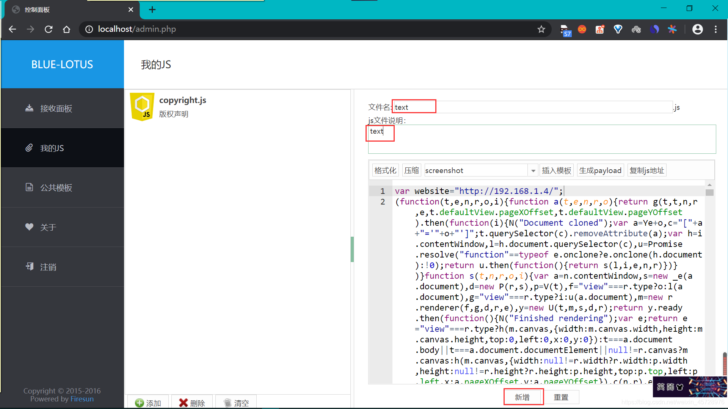Screen dimensions: 728x409
Task: Open a new browser tab
Action: coord(152,9)
